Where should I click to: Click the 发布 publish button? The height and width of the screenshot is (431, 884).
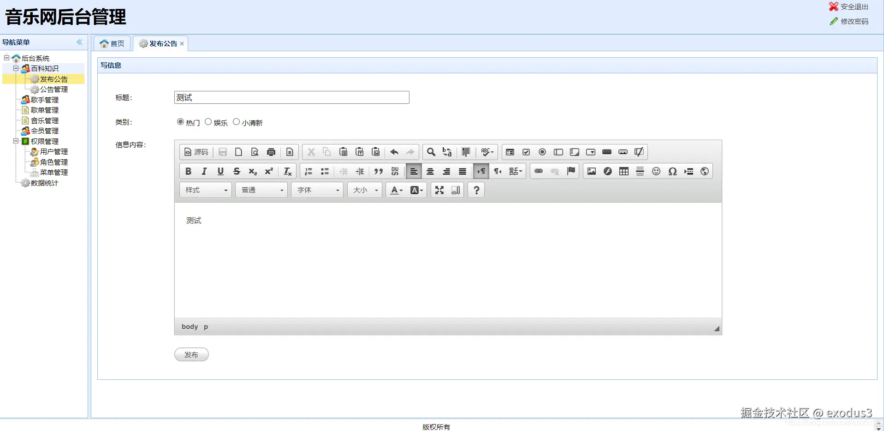(x=191, y=354)
